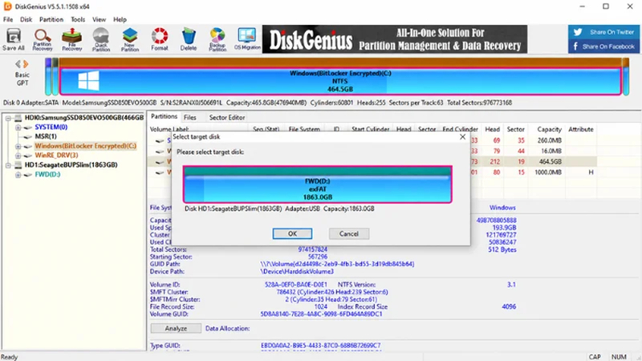642x361 pixels.
Task: Select the Quick Partition icon
Action: coord(101,39)
